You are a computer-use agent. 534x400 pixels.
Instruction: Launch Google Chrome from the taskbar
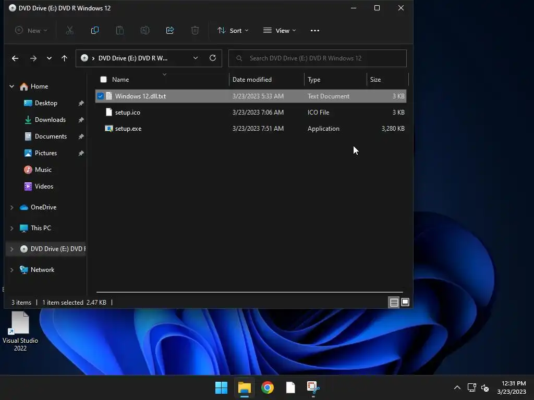(268, 387)
